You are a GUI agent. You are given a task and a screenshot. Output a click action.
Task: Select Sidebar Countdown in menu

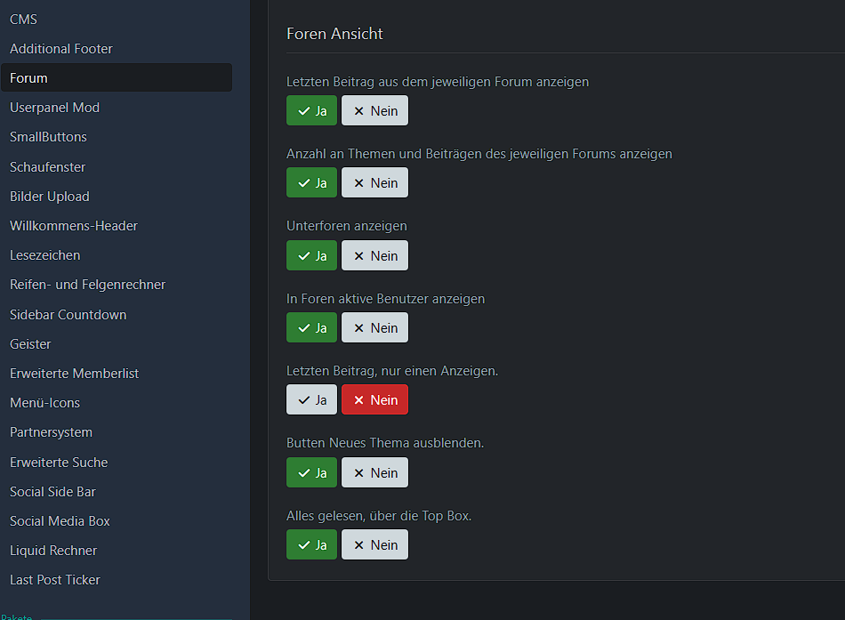click(x=68, y=315)
